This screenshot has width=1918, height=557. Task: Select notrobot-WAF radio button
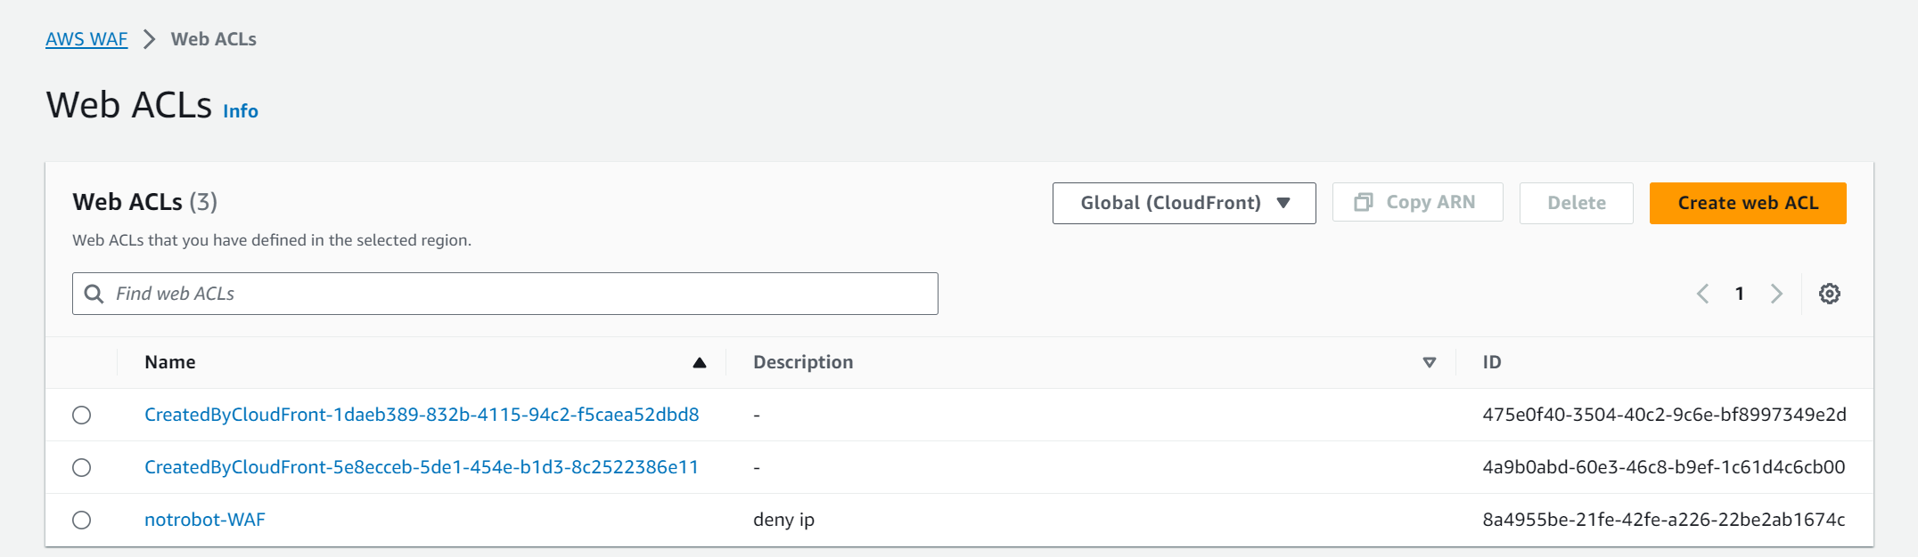coord(81,520)
